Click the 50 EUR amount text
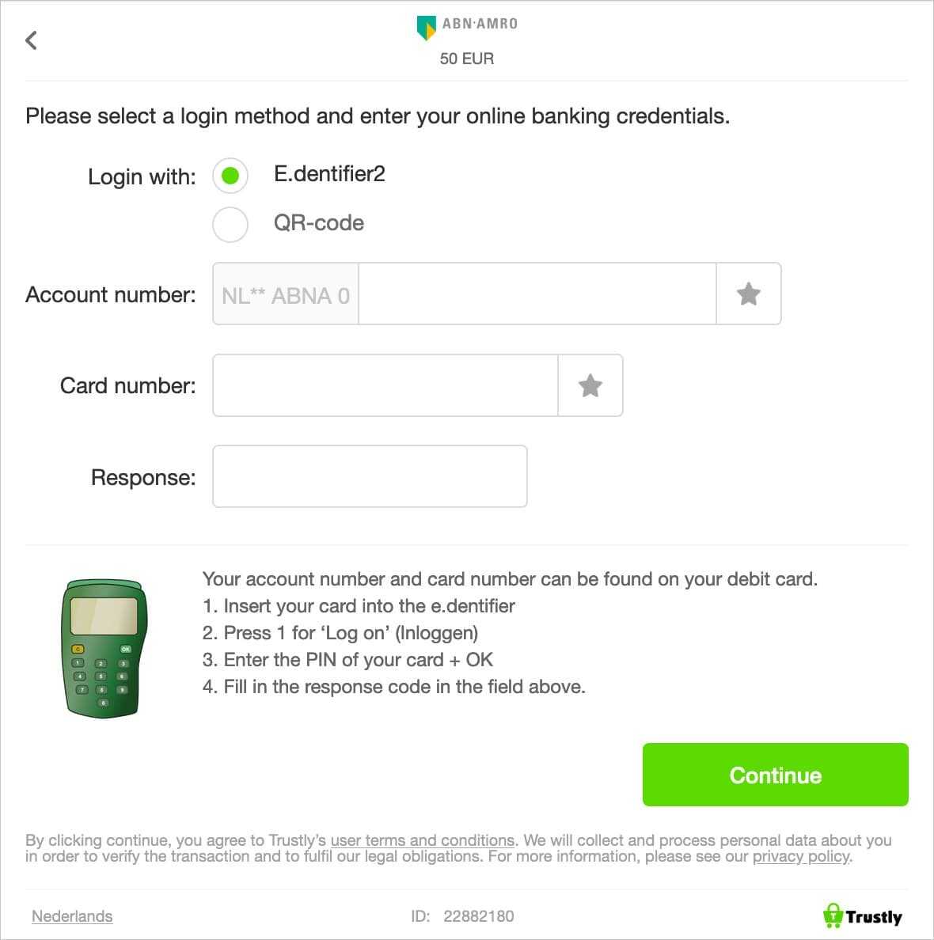The image size is (934, 940). [x=467, y=59]
